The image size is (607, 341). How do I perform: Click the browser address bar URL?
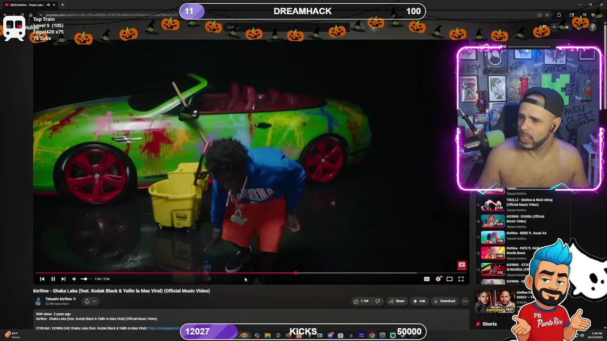click(111, 15)
